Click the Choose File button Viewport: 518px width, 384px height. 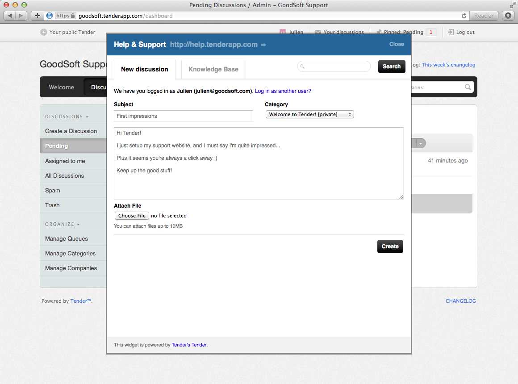[132, 216]
